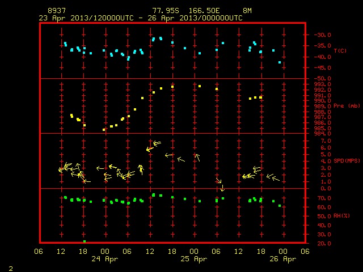Select the outlier green RH point near 20.0
Screen dimensions: 363x272
pyautogui.click(x=85, y=241)
